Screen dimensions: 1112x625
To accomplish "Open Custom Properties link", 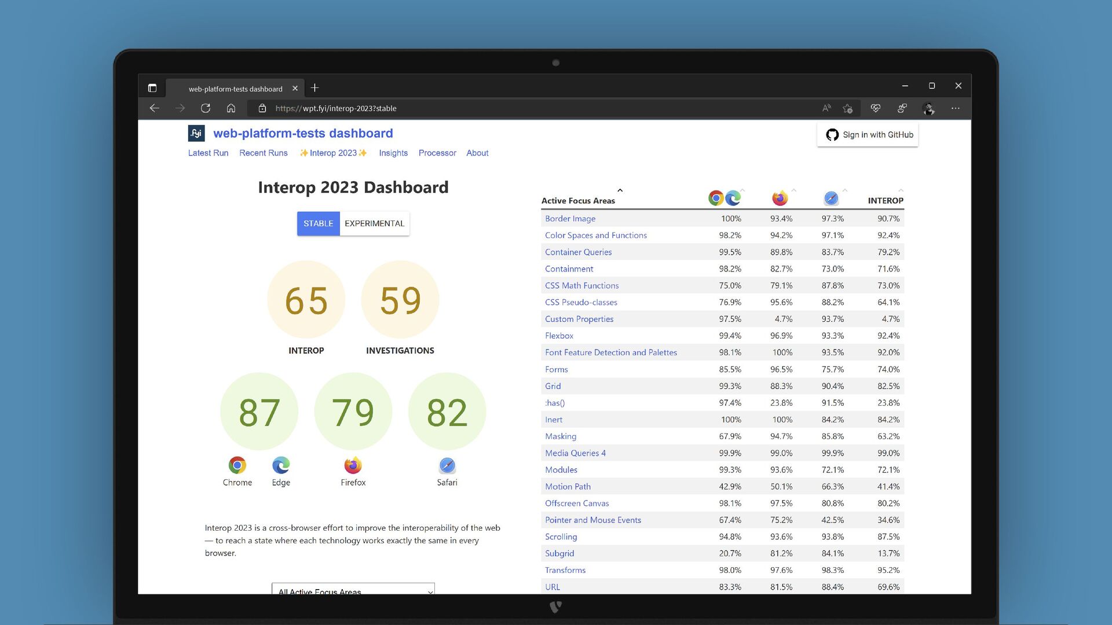I will [579, 319].
